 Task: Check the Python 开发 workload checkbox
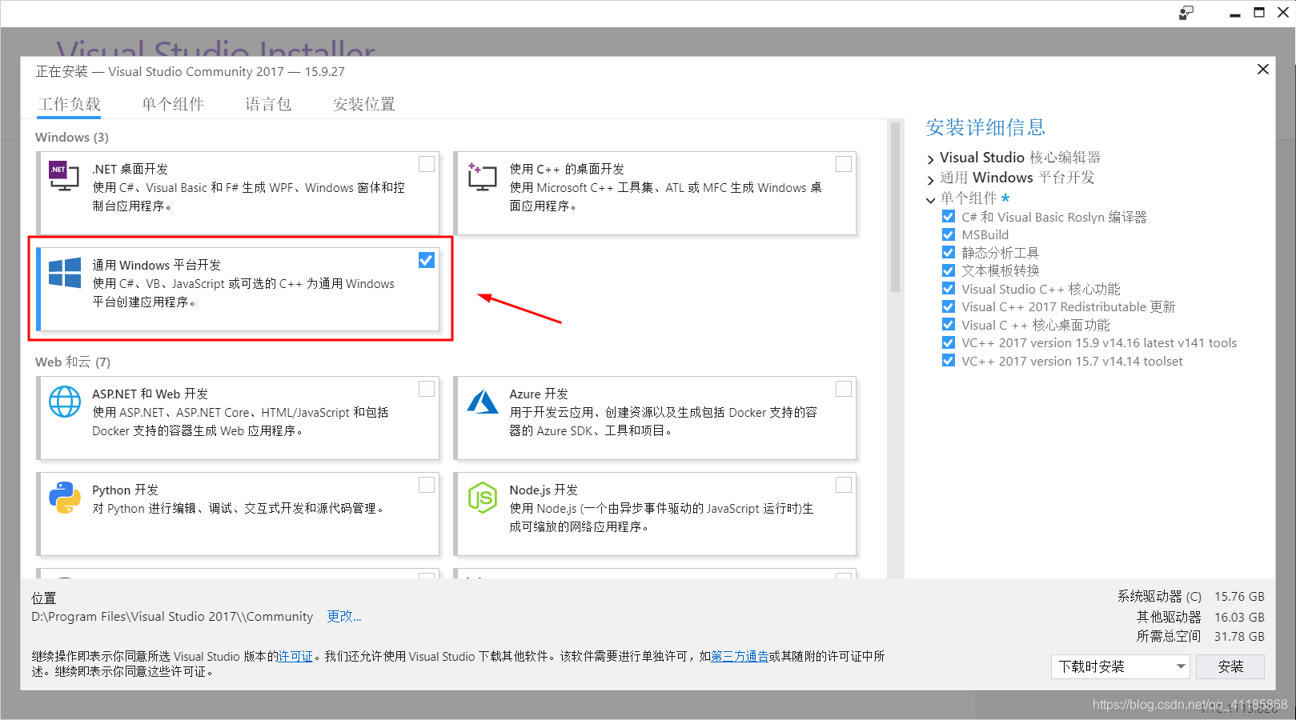point(427,485)
